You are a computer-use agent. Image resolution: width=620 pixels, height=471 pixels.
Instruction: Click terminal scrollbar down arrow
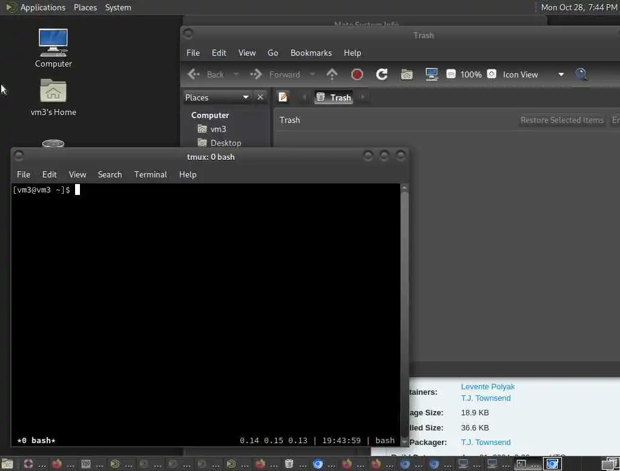[404, 442]
